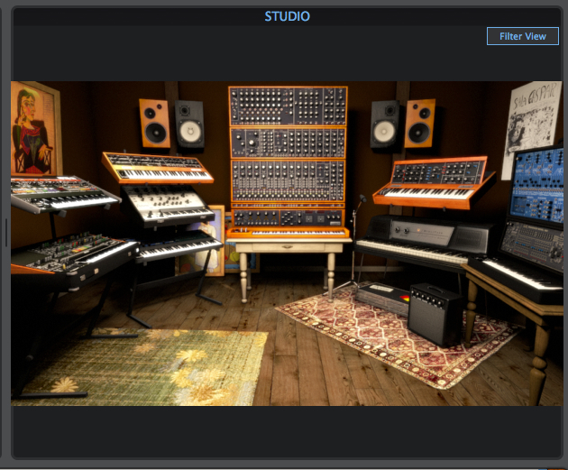The height and width of the screenshot is (470, 568).
Task: Click the STUDIO panel title
Action: point(288,16)
